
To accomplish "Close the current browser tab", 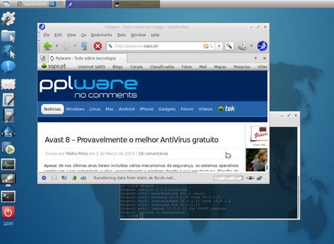I will (264, 58).
